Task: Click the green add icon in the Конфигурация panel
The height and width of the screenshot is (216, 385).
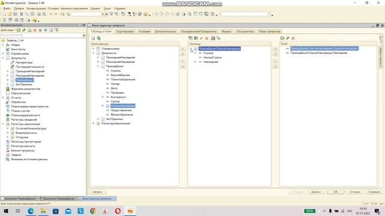Action: coord(19,30)
